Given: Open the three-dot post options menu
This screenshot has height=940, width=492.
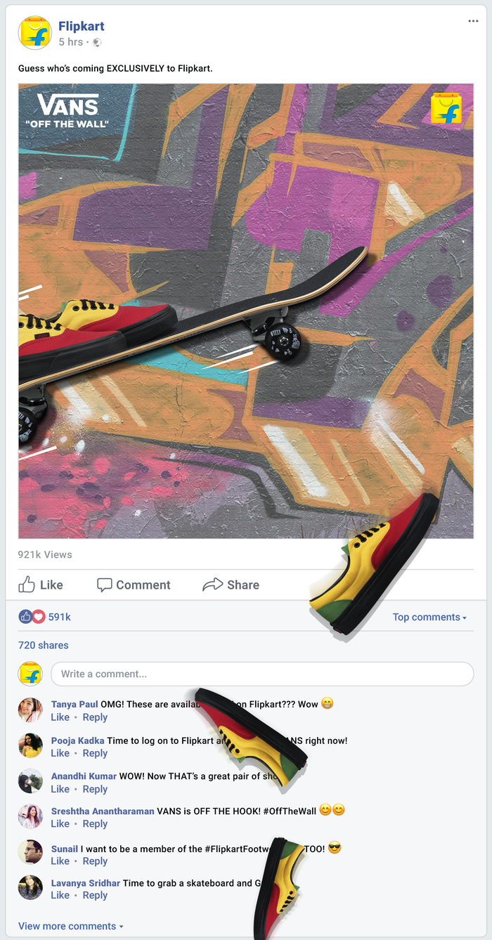Looking at the screenshot, I should click(x=473, y=21).
